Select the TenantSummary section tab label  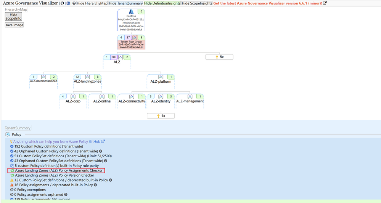(x=18, y=128)
